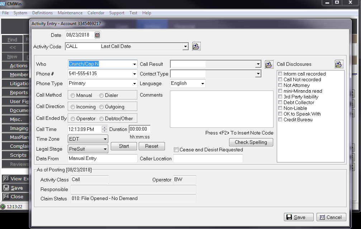Click the Check Spelling button
Viewport: 361px width, 229px height.
[x=251, y=142]
